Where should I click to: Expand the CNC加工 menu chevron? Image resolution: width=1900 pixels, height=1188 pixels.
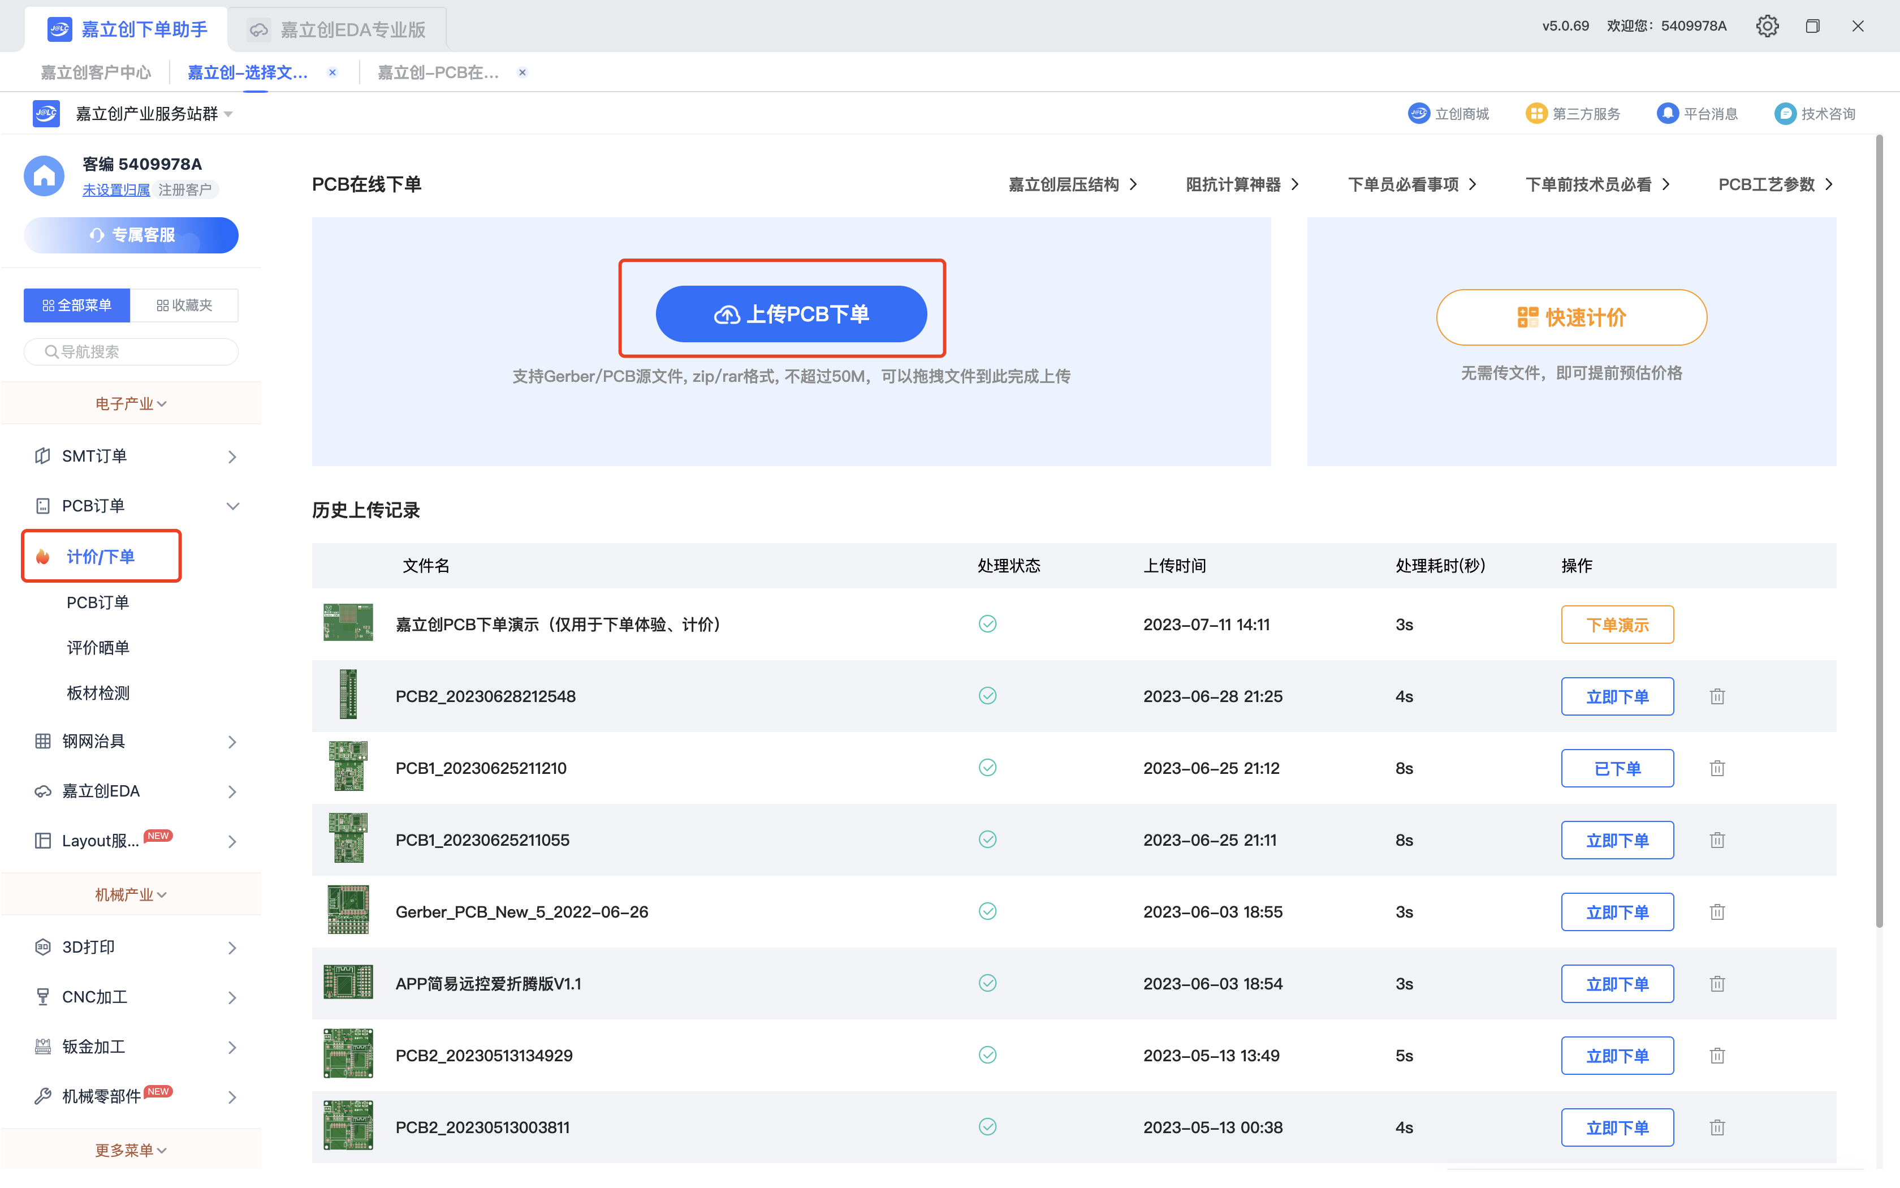point(232,998)
